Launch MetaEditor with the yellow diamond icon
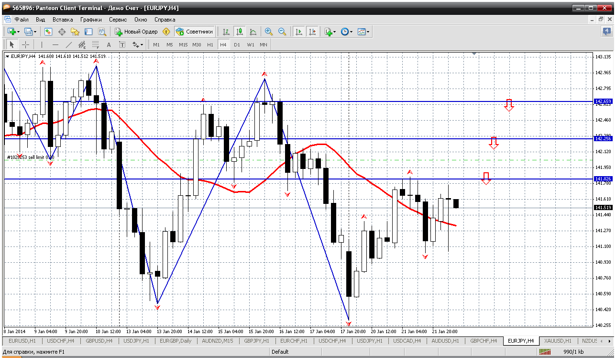 166,32
